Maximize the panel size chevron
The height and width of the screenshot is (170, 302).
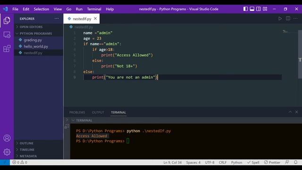[290, 112]
